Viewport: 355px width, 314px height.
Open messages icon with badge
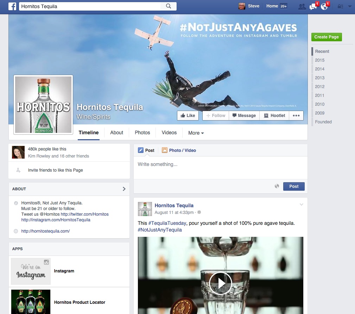coord(313,6)
